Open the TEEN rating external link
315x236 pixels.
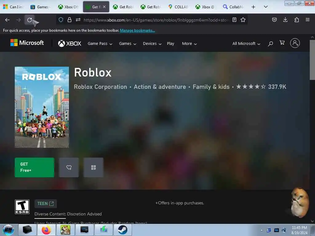[46, 203]
